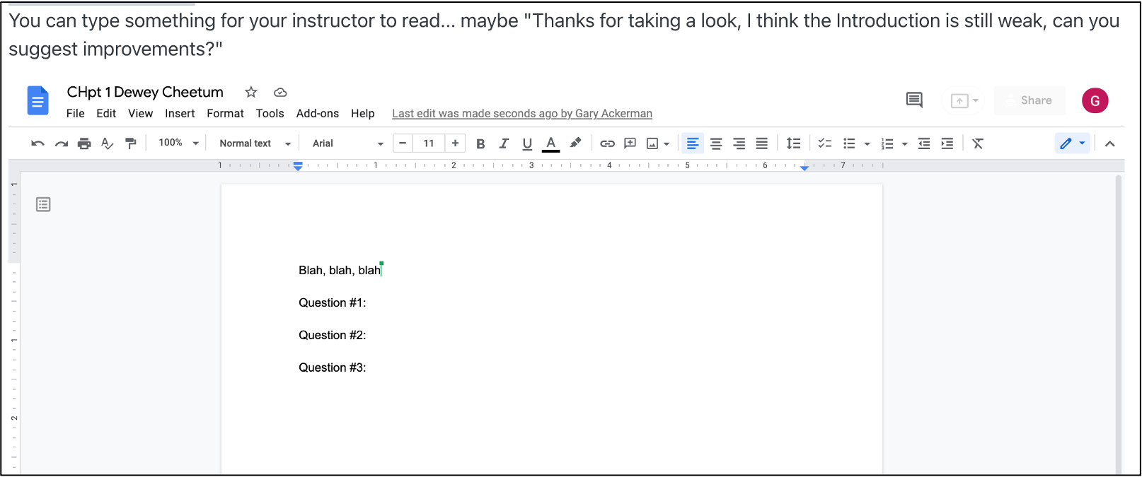This screenshot has width=1142, height=477.
Task: Star the CHpt 1 Dewey Cheetum document
Action: (x=251, y=92)
